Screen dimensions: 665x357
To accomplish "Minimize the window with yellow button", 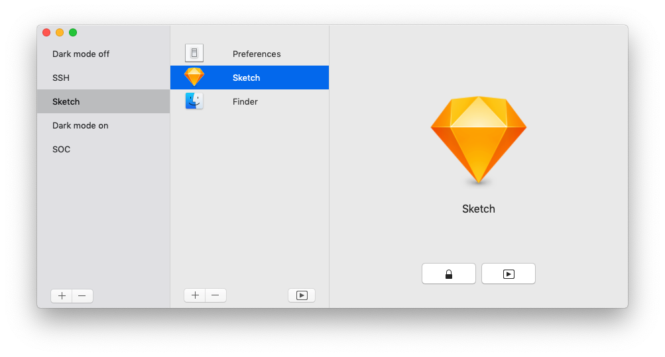I will (60, 32).
